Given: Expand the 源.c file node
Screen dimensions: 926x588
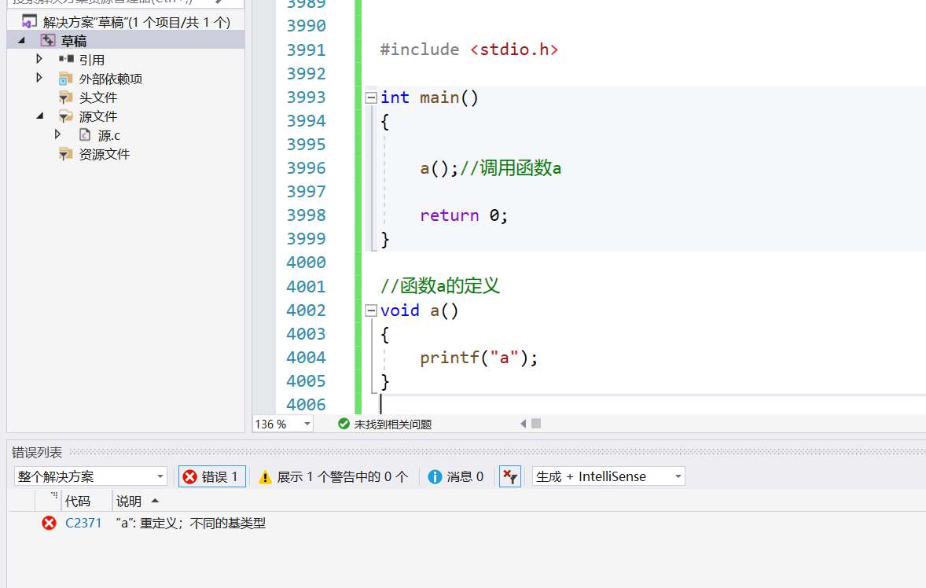Looking at the screenshot, I should coord(57,134).
